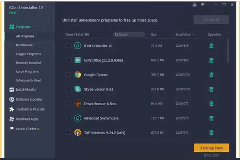The width and height of the screenshot is (241, 162).
Task: Click the Enter Code link
Action: 211,155
